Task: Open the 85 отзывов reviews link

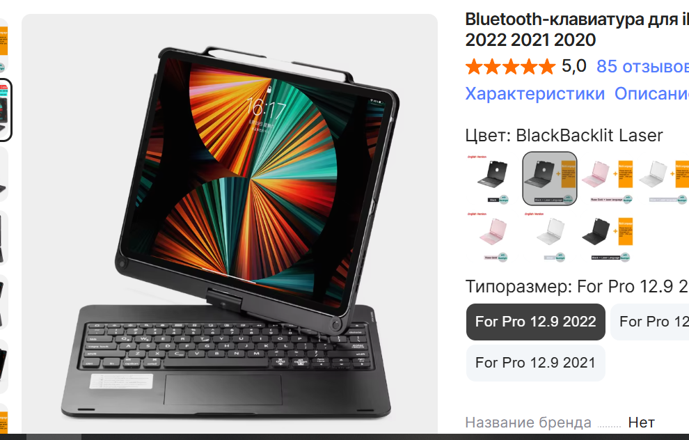Action: coord(642,66)
